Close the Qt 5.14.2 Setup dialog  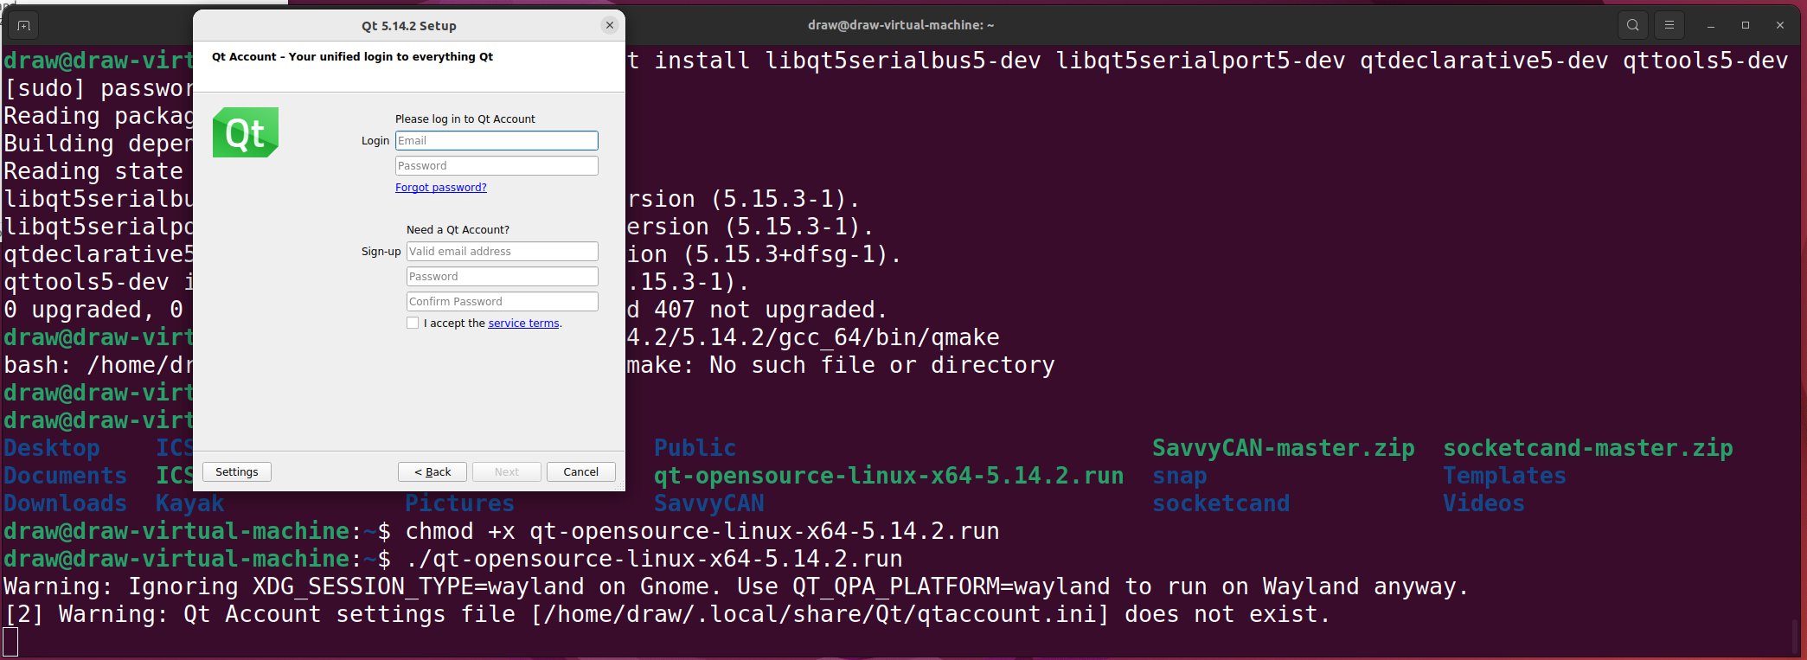(x=610, y=25)
